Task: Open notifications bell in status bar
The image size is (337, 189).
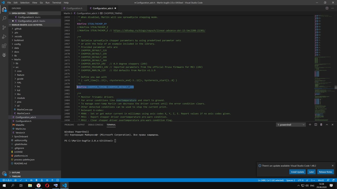Action: coord(334,180)
